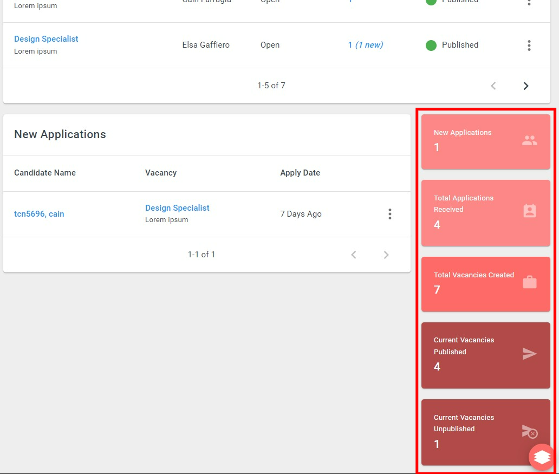Go to the previous page of the 1-1 of 1 list
The width and height of the screenshot is (559, 474).
click(354, 255)
